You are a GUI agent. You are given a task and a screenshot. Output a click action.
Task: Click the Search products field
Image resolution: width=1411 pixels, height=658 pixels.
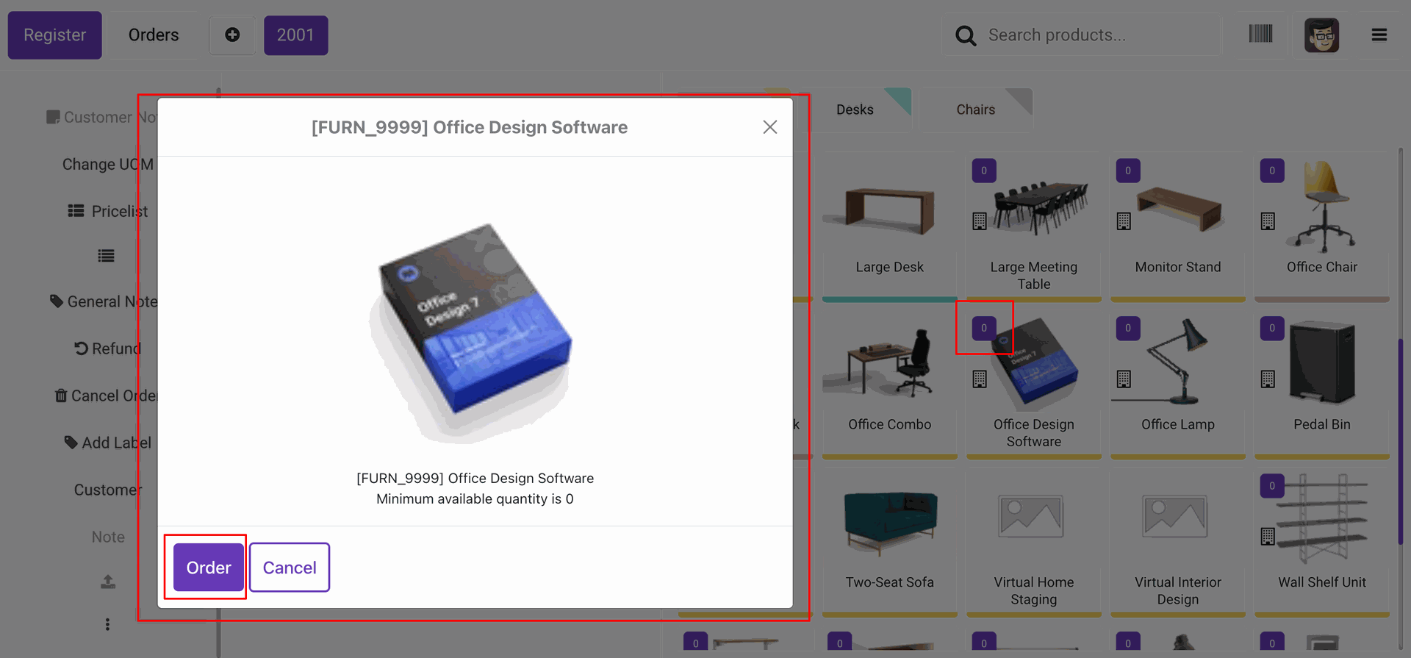pos(1082,35)
